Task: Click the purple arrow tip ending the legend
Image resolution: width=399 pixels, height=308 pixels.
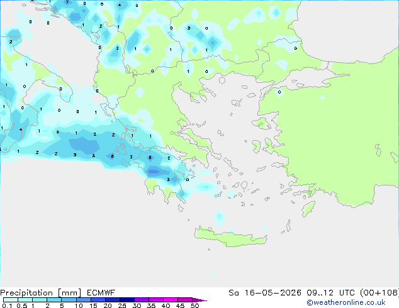Action: coord(199,300)
